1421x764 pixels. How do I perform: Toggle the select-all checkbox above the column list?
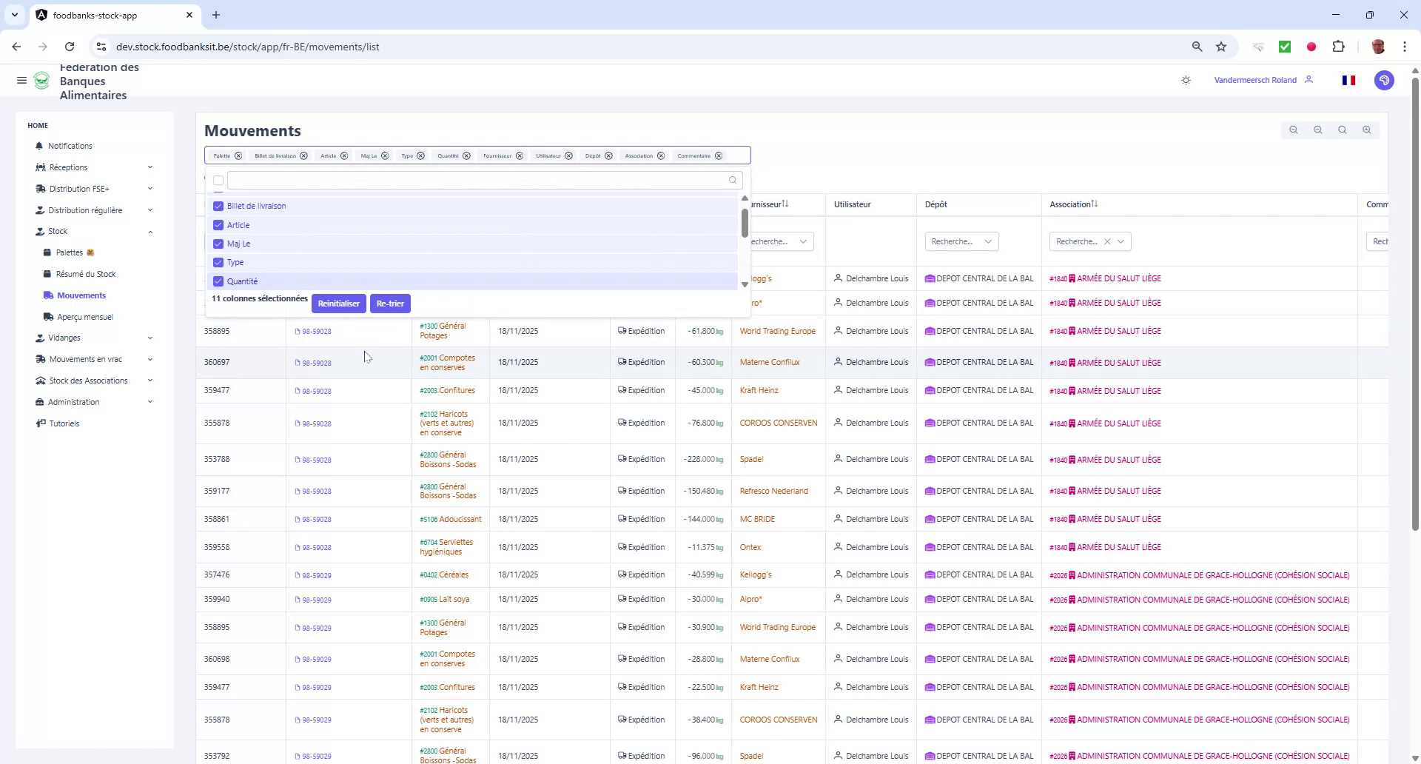[x=218, y=181]
